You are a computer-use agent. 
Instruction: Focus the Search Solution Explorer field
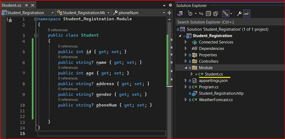click(230, 22)
